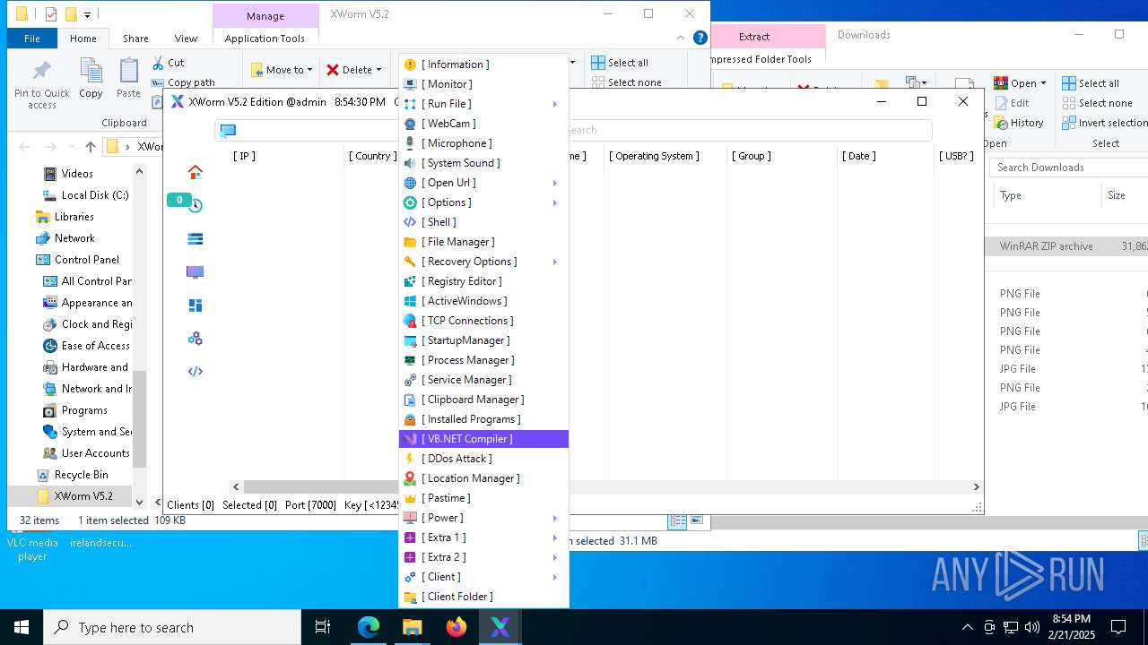The width and height of the screenshot is (1148, 645).
Task: Click Select all in XWorm V5.2 Explorer ribbon
Action: 620,63
